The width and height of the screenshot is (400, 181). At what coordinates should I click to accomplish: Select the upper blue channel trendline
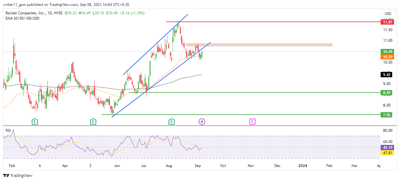click(x=156, y=44)
